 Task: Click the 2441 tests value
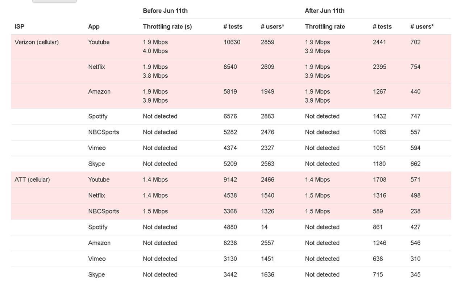tap(379, 42)
